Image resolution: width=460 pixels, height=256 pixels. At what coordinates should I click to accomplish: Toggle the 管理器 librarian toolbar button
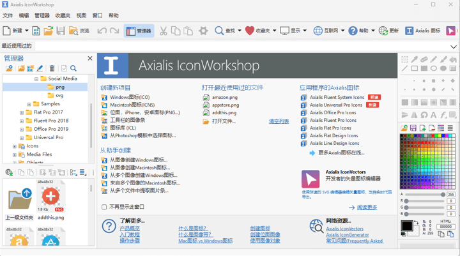point(139,31)
